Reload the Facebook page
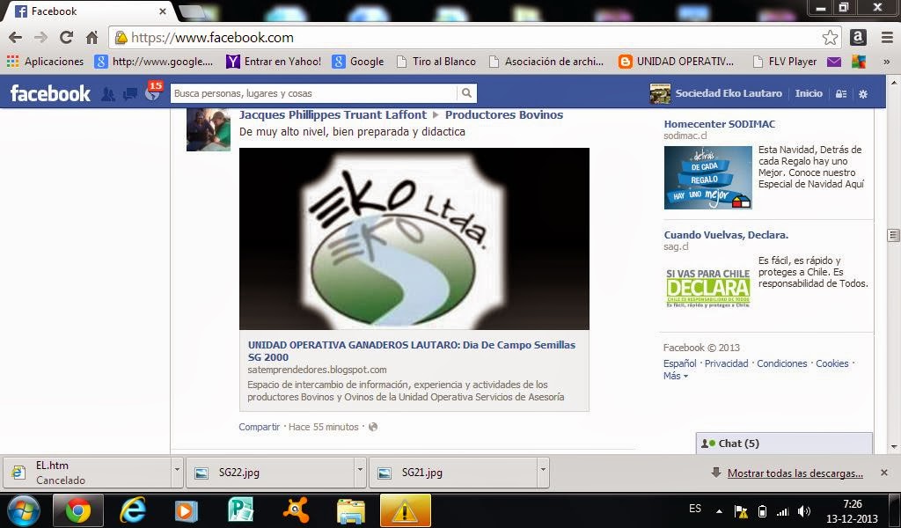 [67, 38]
